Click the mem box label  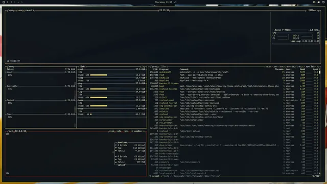[x=11, y=66]
